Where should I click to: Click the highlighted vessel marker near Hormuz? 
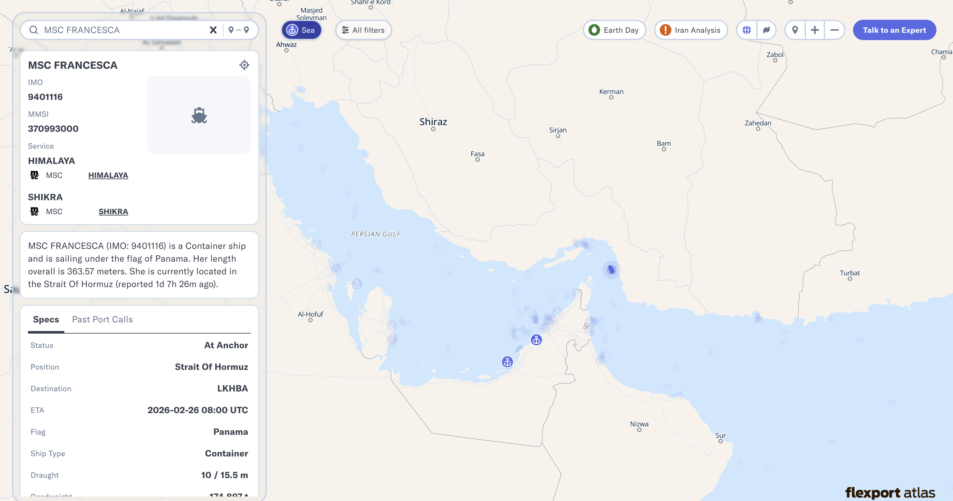click(611, 269)
